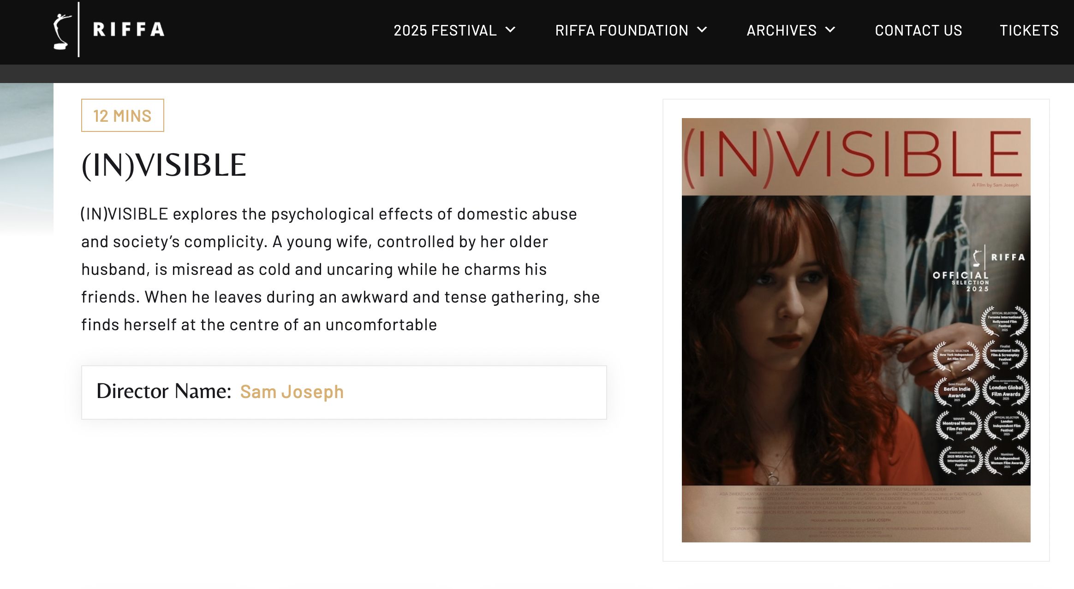Image resolution: width=1074 pixels, height=589 pixels.
Task: Open the CONTACT US page
Action: tap(918, 30)
